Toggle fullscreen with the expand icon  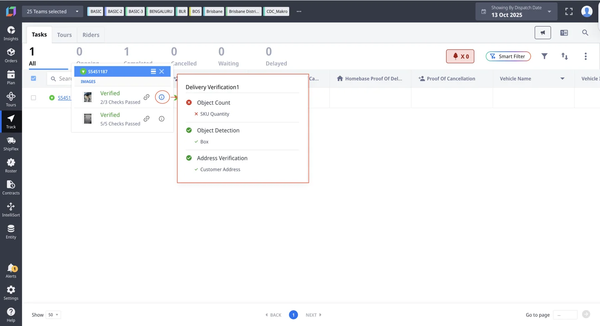[x=569, y=11]
